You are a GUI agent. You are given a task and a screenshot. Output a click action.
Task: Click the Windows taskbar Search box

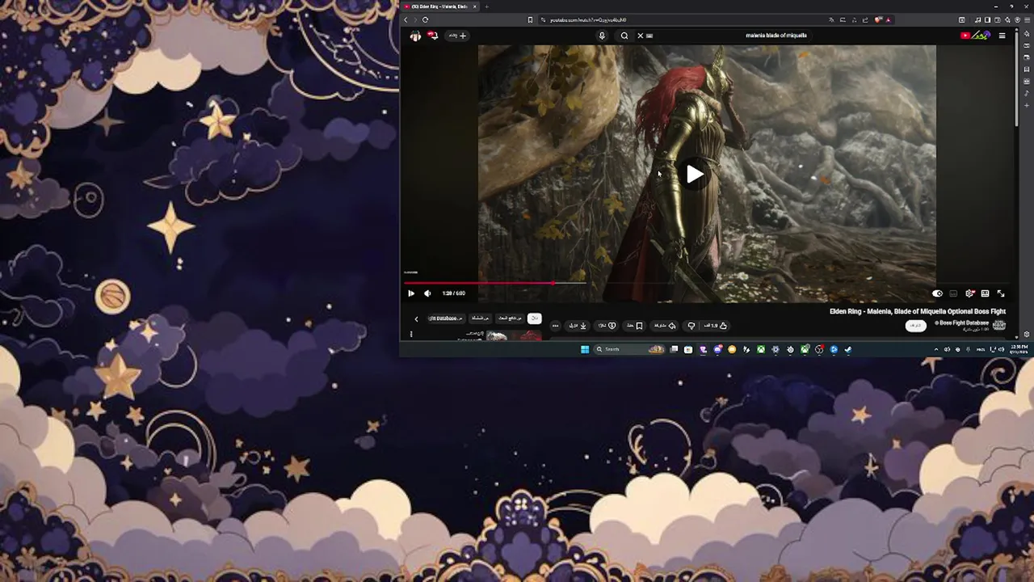629,349
